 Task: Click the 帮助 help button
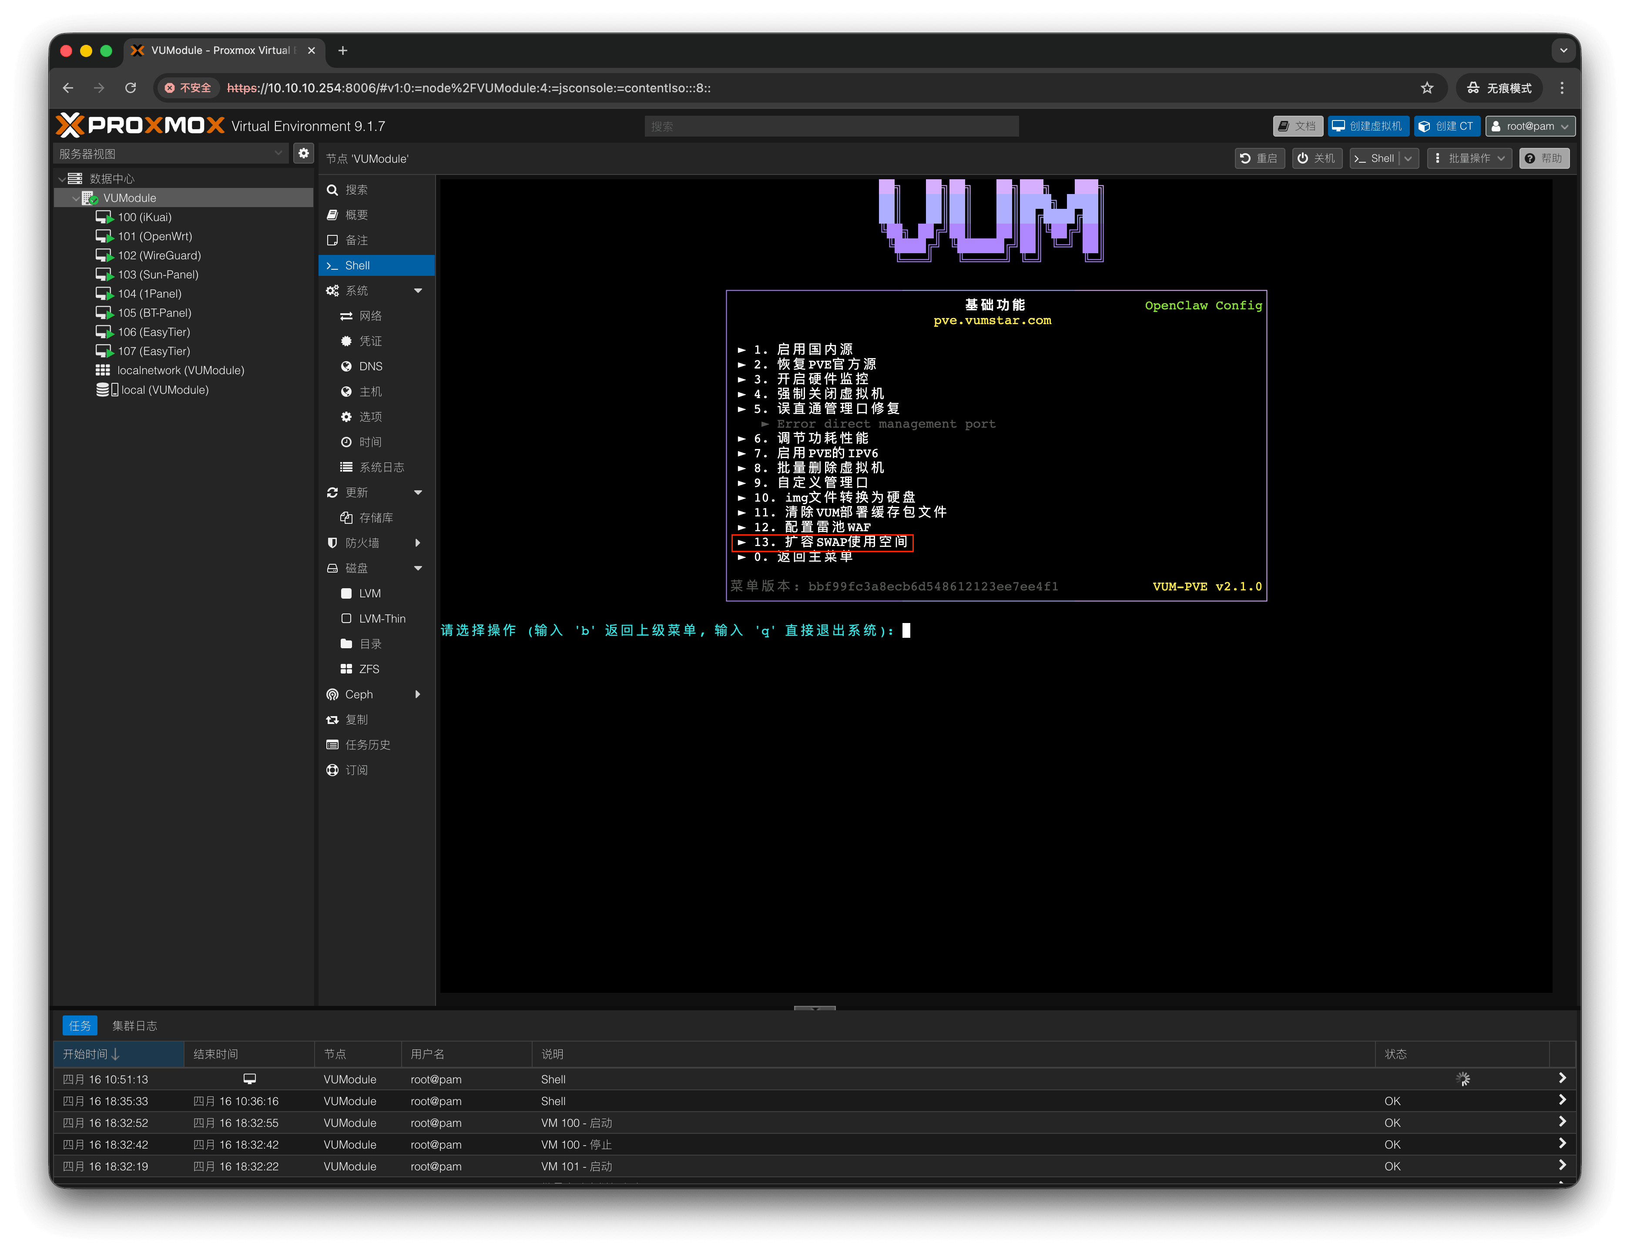(x=1544, y=158)
